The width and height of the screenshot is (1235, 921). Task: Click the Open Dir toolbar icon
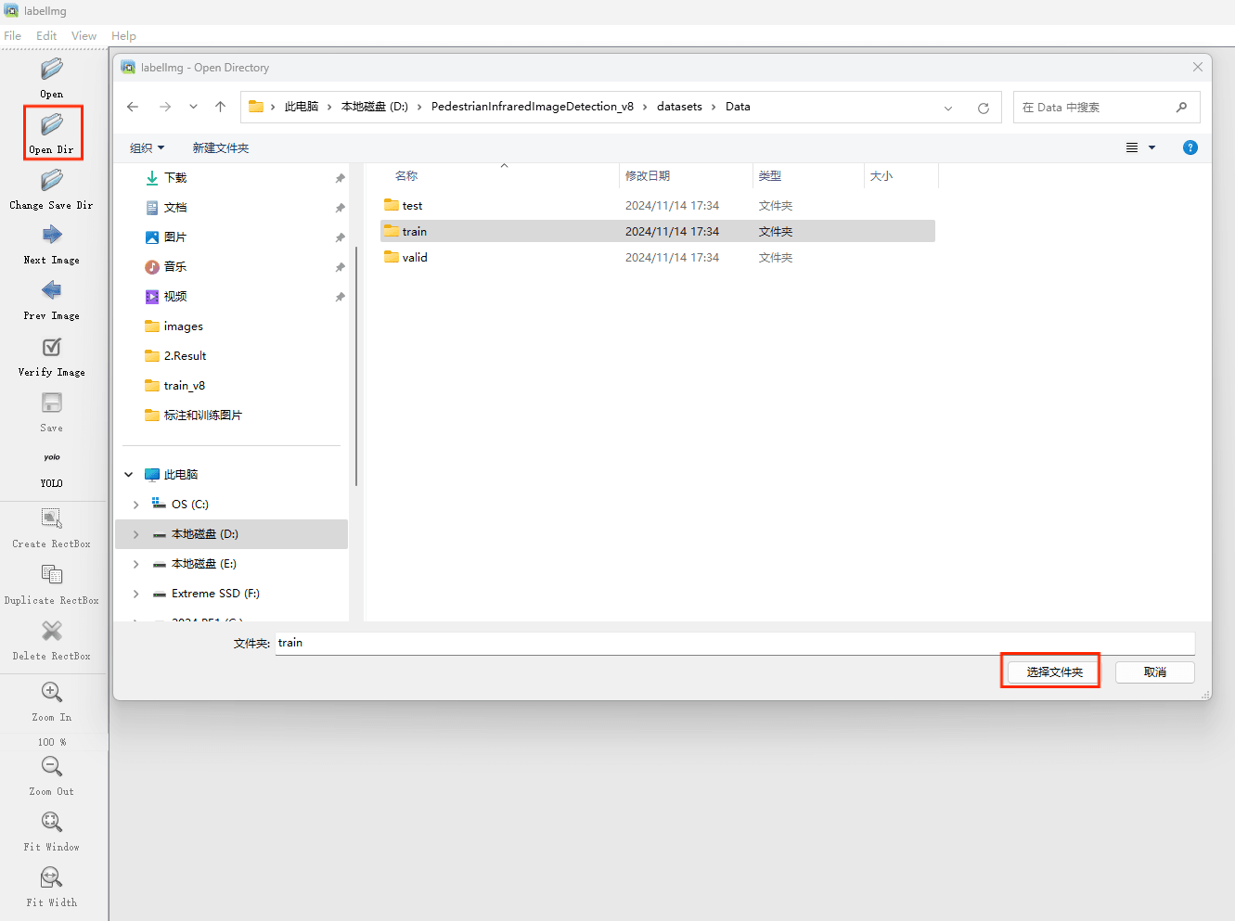(x=52, y=124)
